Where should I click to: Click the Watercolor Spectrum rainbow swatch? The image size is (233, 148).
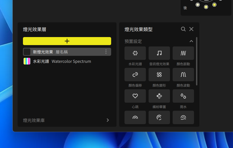27,61
